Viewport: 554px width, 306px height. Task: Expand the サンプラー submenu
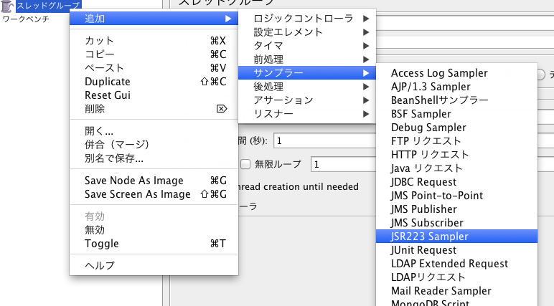coord(306,72)
